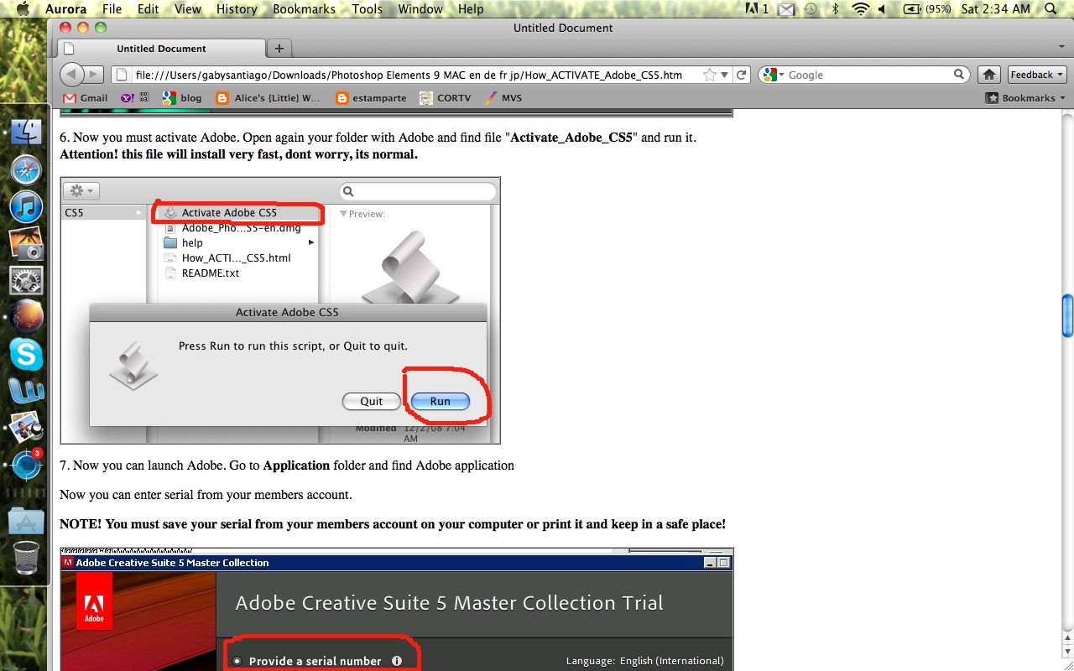Open the Yahoo bookmark icon
Screen dimensions: 1074x671
click(128, 98)
